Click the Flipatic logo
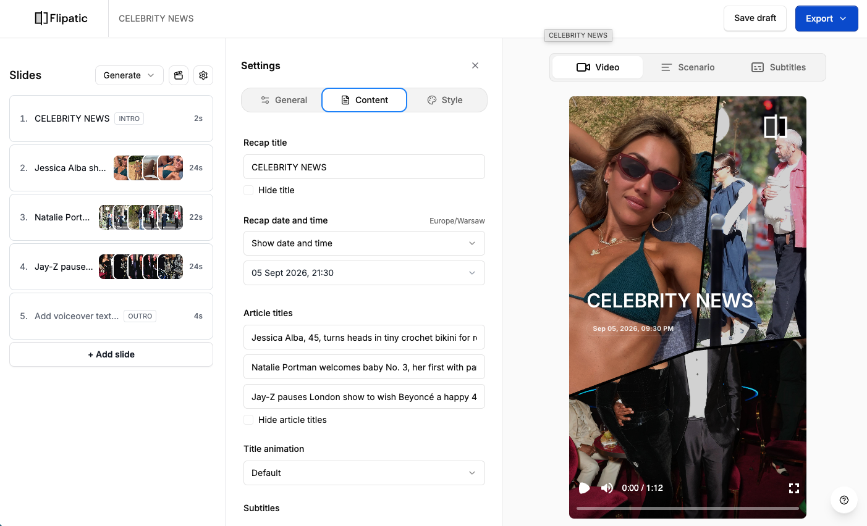The height and width of the screenshot is (526, 867). coord(61,19)
